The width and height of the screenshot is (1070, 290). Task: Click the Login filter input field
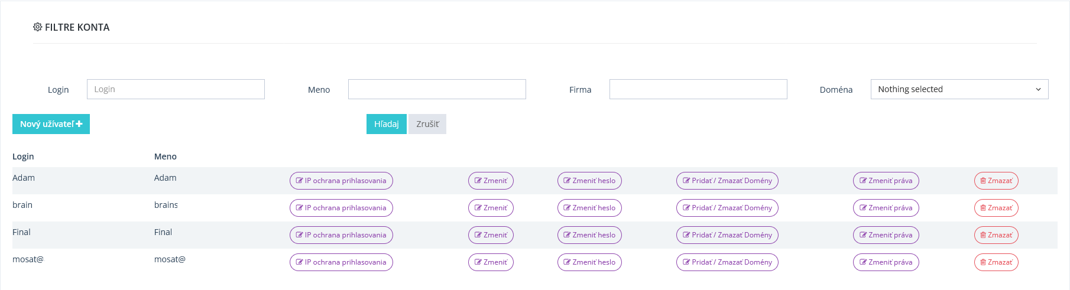(x=176, y=89)
